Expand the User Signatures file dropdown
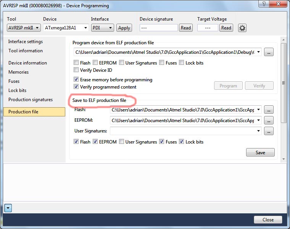The height and width of the screenshot is (229, 290). (258, 131)
